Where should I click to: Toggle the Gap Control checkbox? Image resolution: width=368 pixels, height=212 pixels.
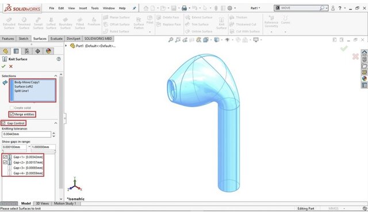tap(3, 123)
